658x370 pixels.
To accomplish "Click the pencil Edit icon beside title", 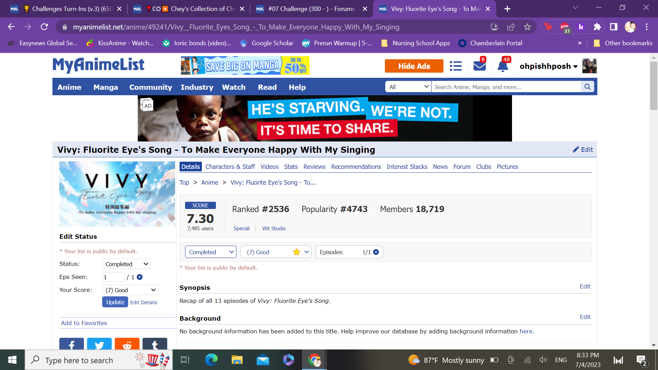I will (x=583, y=150).
